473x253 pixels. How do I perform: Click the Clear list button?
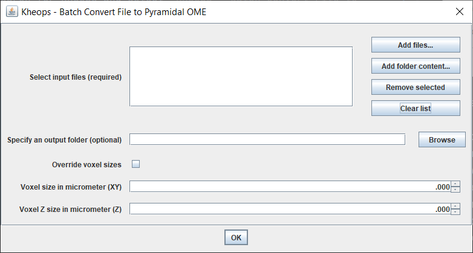[416, 108]
